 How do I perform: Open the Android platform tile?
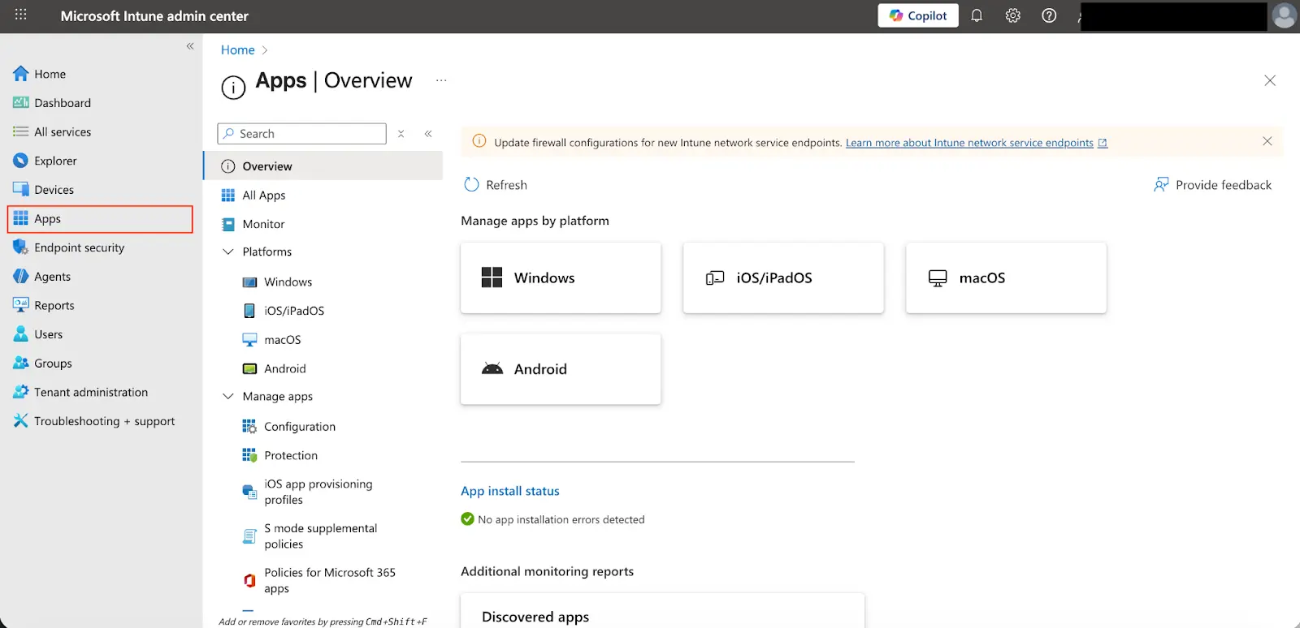pyautogui.click(x=561, y=369)
